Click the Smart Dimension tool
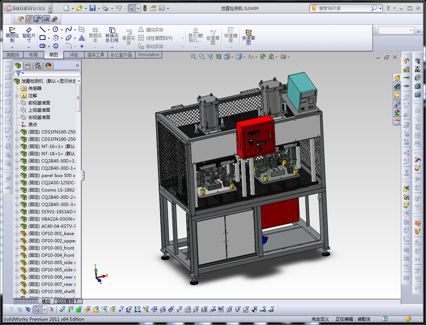The height and width of the screenshot is (325, 426). tap(29, 35)
